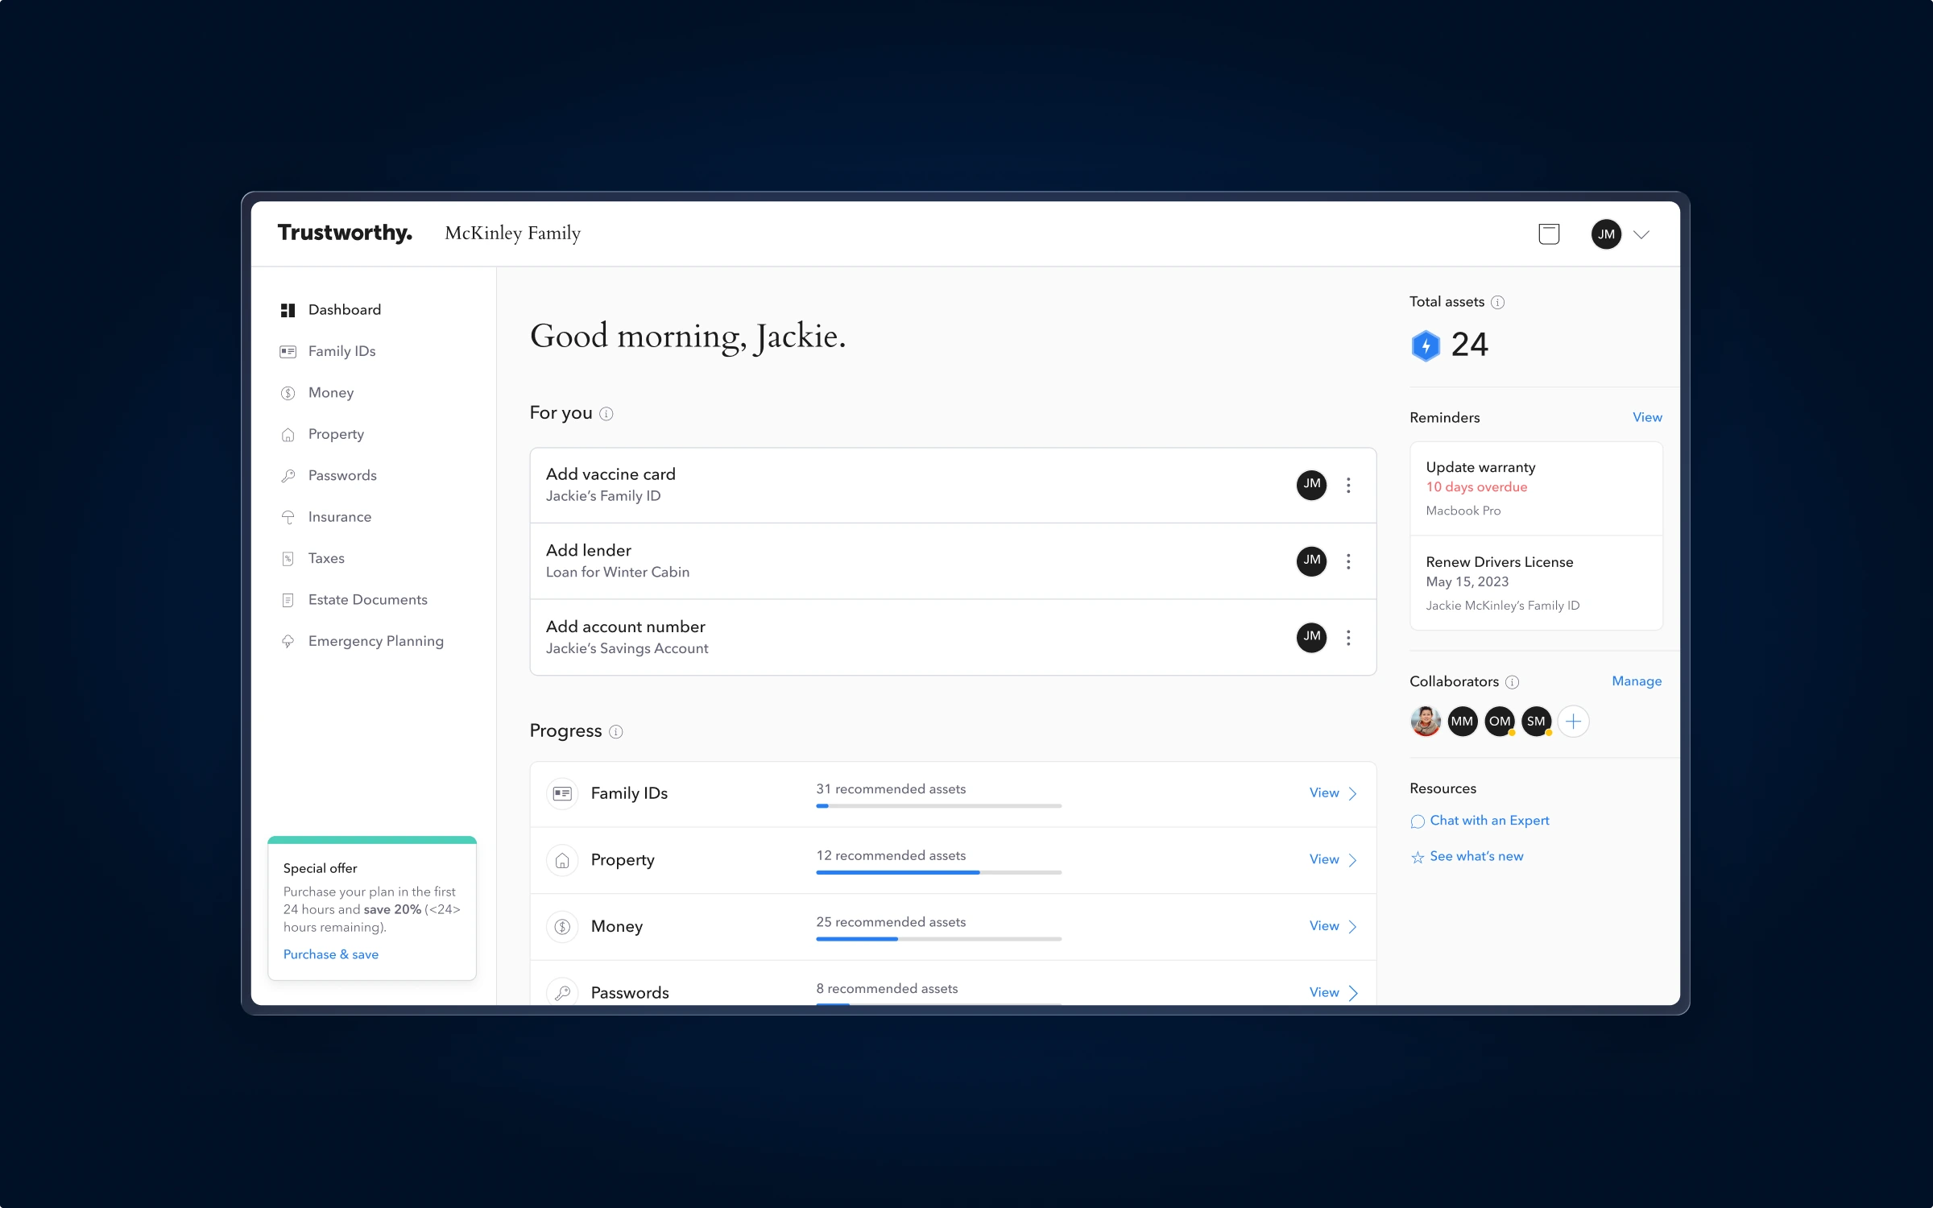Click the Insurance umbrella icon in sidebar

[x=288, y=517]
